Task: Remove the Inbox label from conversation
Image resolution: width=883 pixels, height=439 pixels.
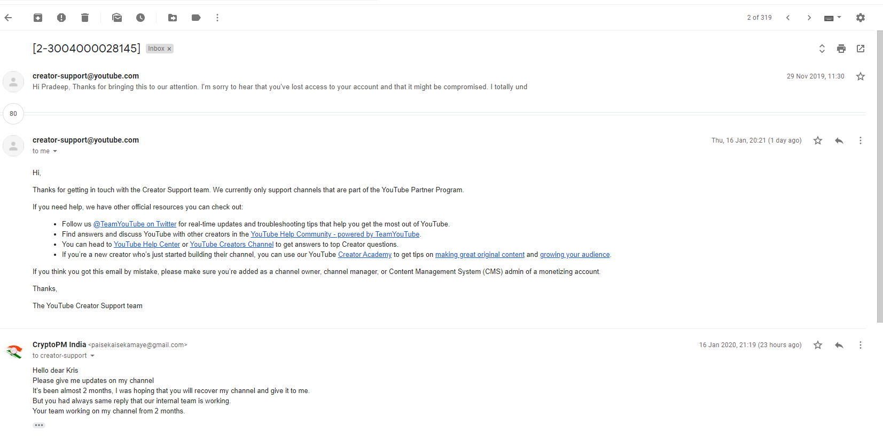Action: 169,49
